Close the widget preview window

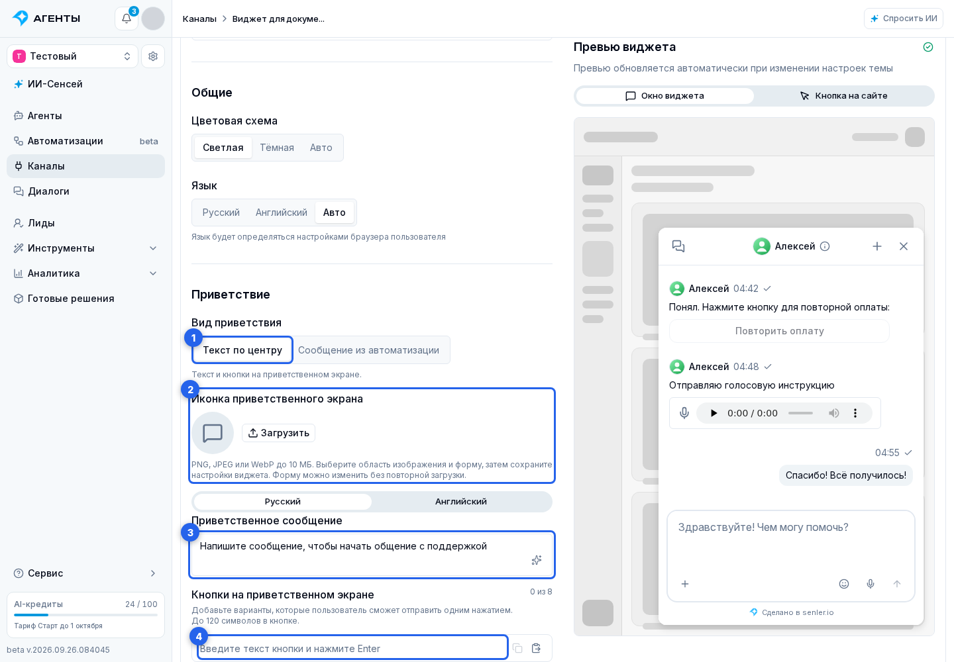[904, 246]
